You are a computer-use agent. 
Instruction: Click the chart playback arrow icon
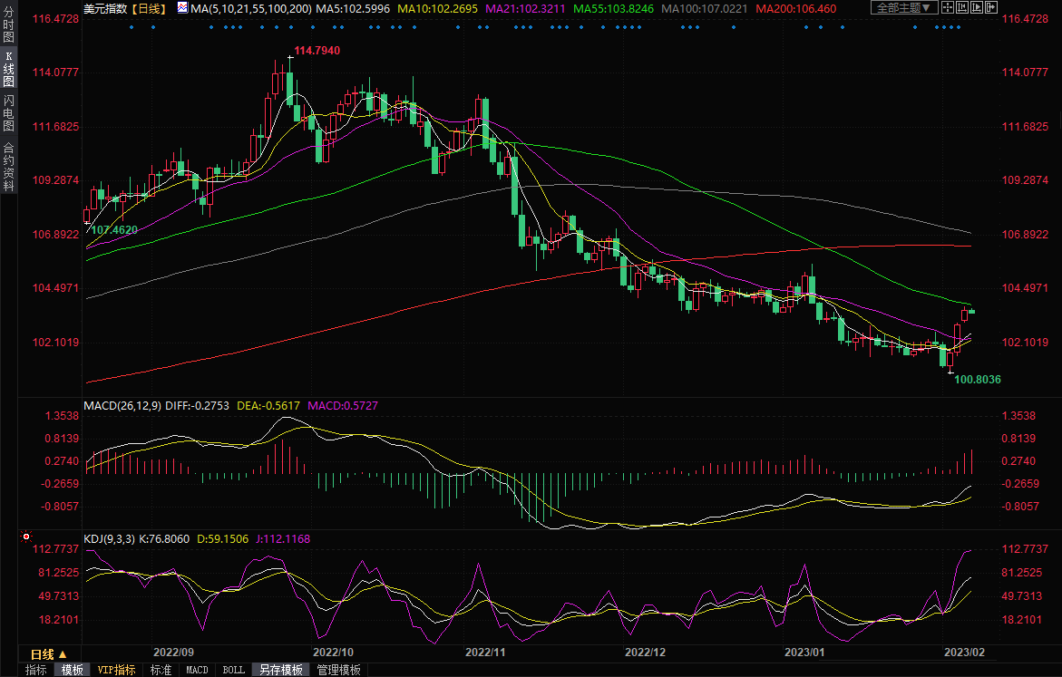(974, 8)
